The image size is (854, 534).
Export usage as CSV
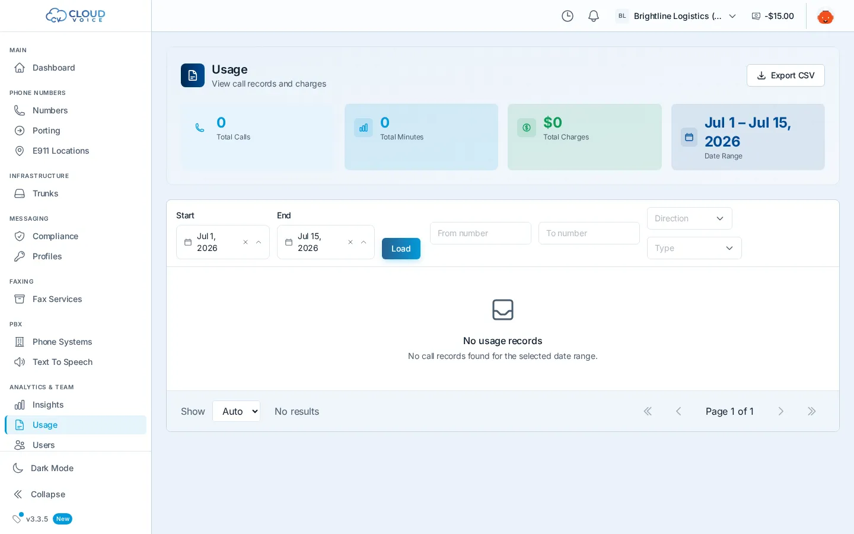click(x=785, y=75)
